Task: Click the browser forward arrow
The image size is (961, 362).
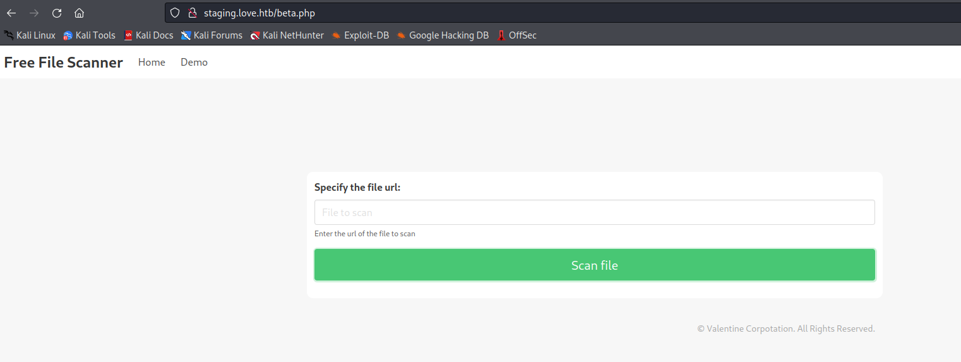Action: [x=34, y=13]
